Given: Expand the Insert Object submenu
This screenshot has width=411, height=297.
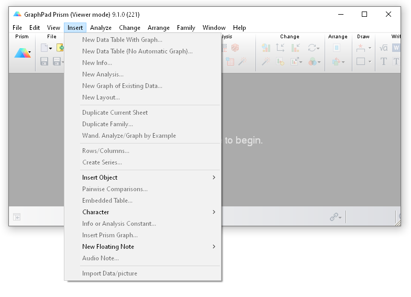Looking at the screenshot, I should click(x=214, y=178).
